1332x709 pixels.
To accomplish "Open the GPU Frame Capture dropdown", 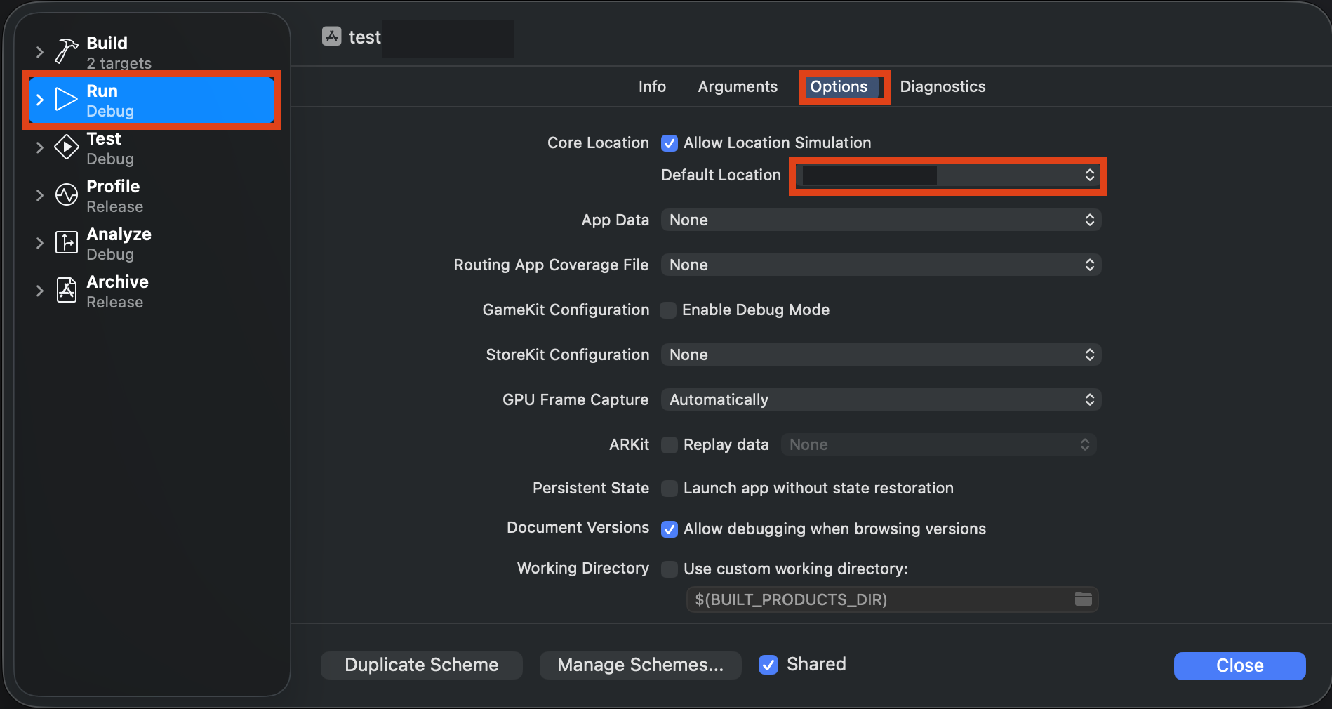I will (x=881, y=400).
